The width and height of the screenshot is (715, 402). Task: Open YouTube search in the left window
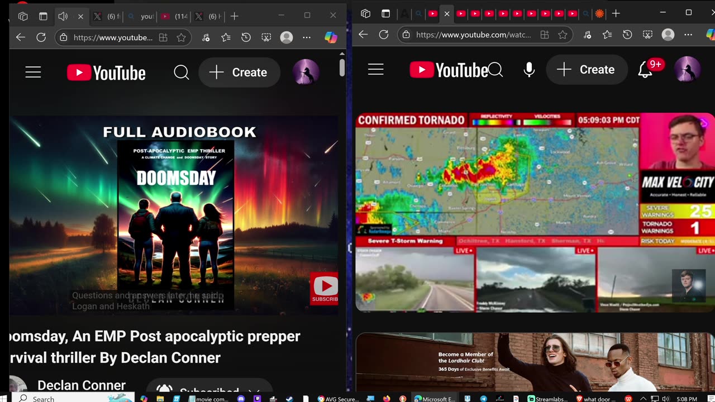pyautogui.click(x=182, y=73)
